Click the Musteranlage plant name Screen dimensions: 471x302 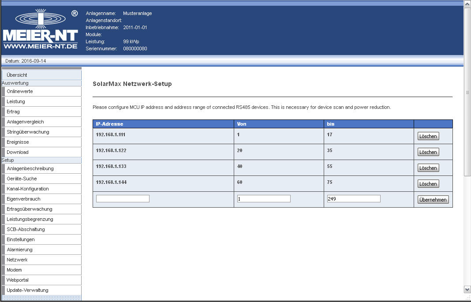[137, 13]
